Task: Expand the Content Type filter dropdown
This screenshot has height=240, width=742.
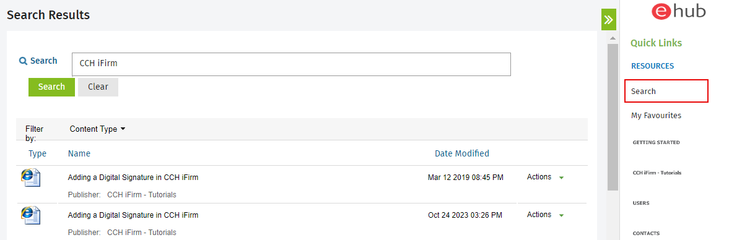Action: click(97, 129)
